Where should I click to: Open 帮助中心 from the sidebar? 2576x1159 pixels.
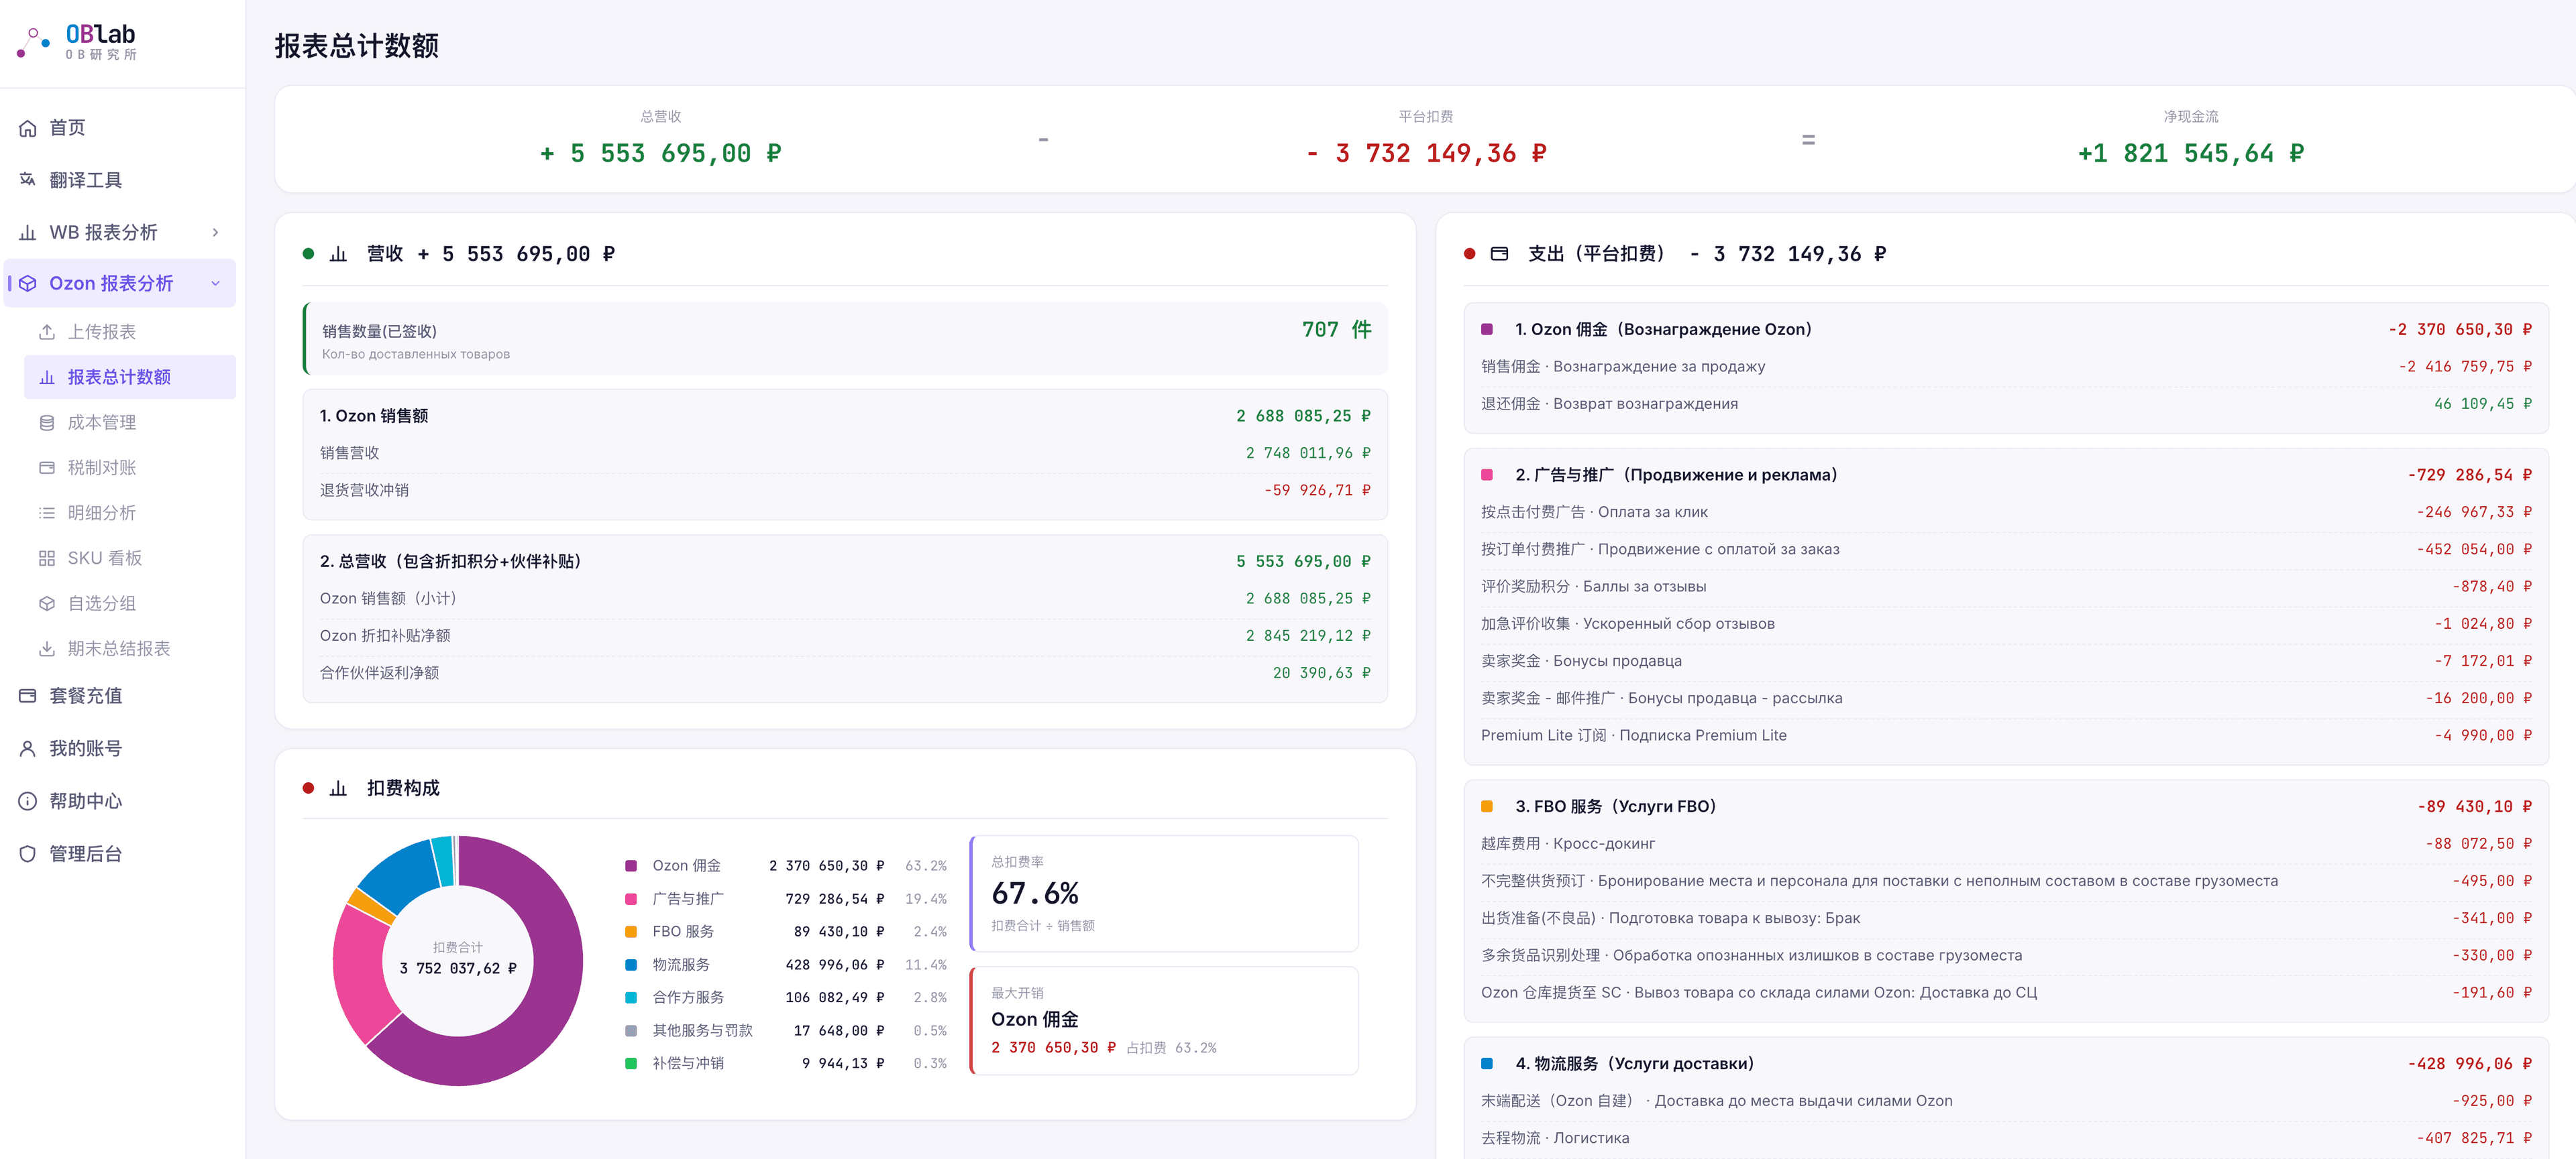coord(120,801)
